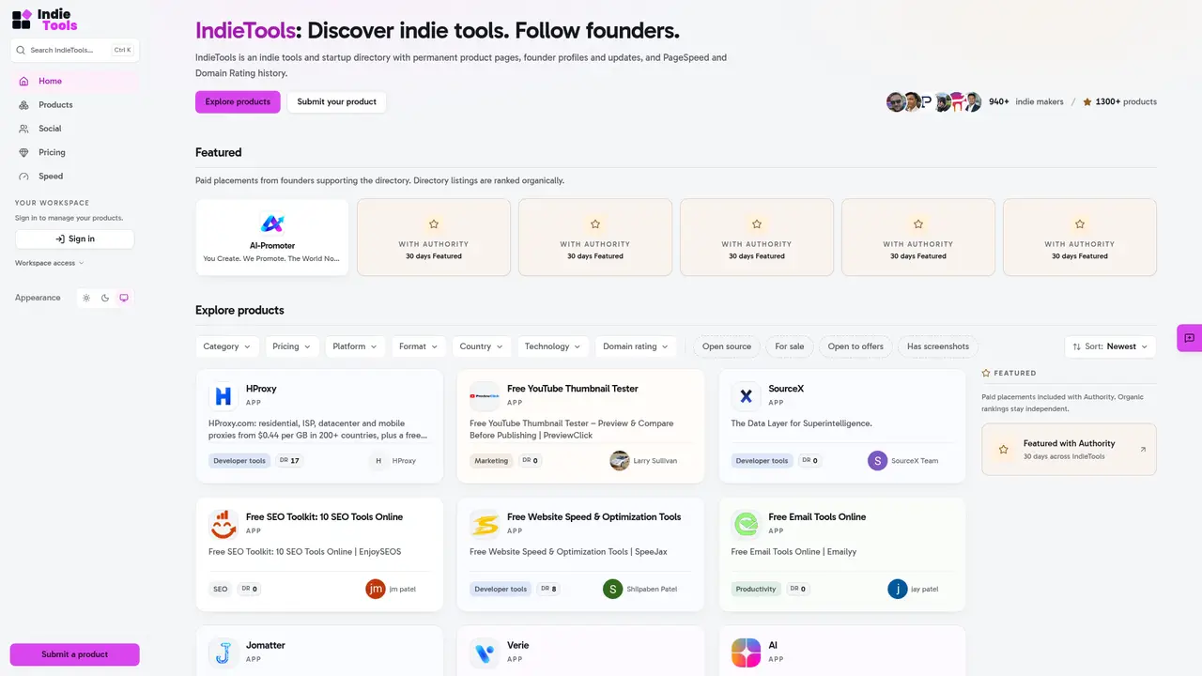Click the Free Email Tools logo
The image size is (1202, 676).
[x=746, y=525]
